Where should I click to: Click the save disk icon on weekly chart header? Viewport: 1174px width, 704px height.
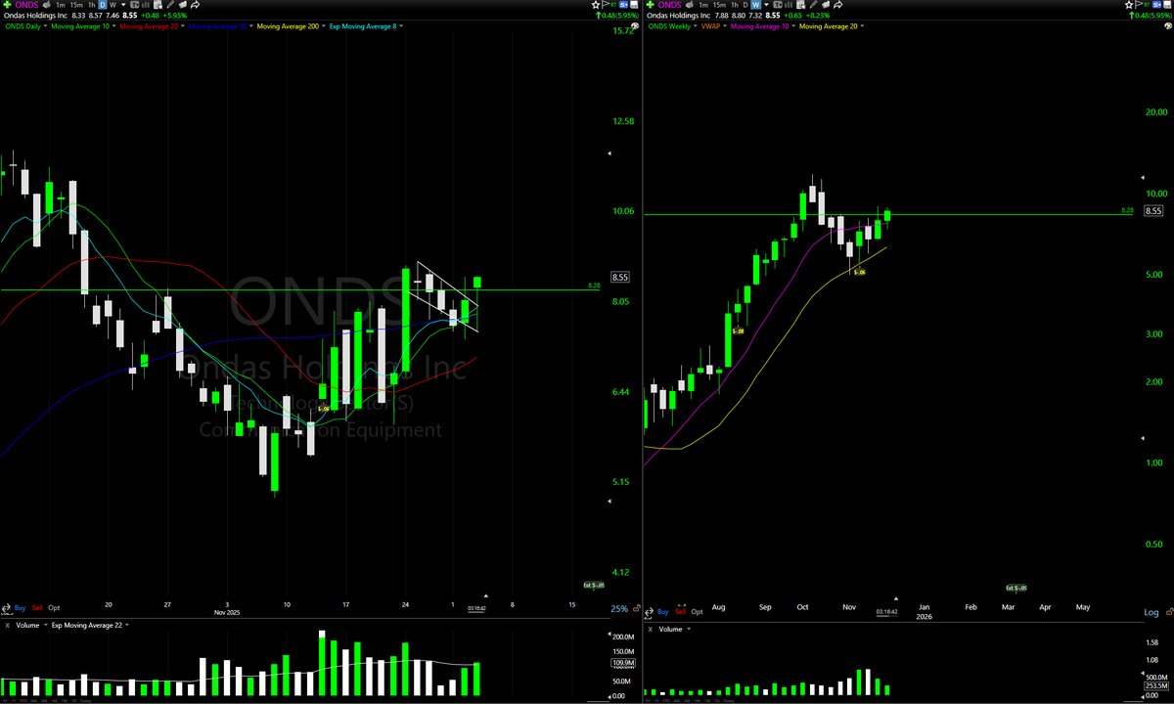(1167, 5)
